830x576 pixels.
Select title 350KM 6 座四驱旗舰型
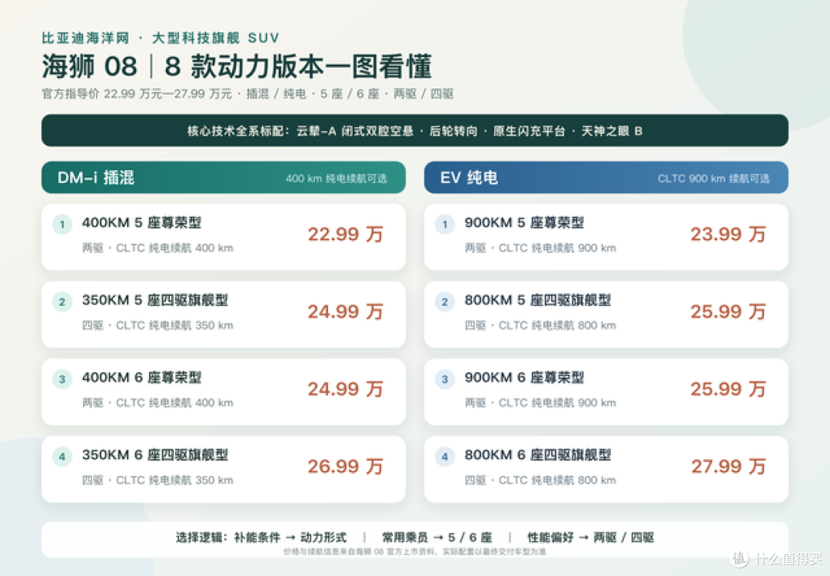coord(155,454)
